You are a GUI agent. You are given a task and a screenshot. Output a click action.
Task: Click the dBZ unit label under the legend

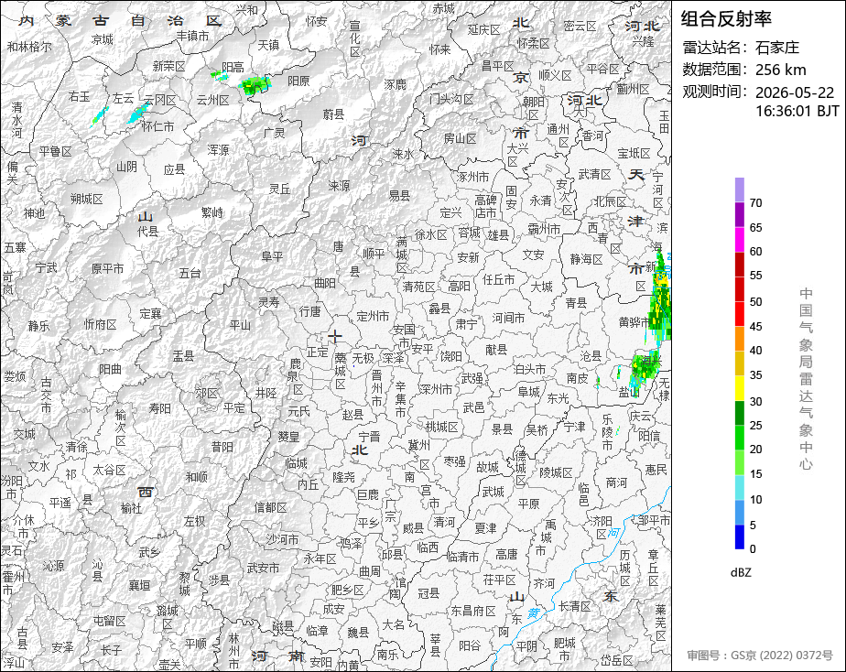740,572
